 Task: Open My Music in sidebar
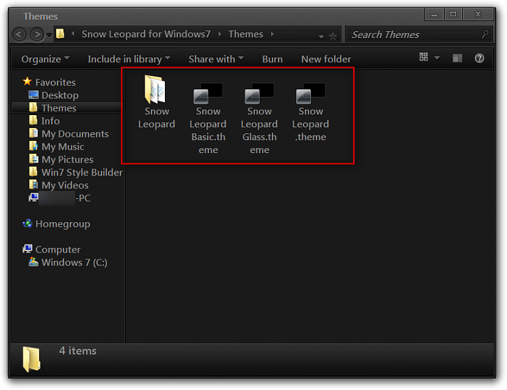tap(56, 147)
